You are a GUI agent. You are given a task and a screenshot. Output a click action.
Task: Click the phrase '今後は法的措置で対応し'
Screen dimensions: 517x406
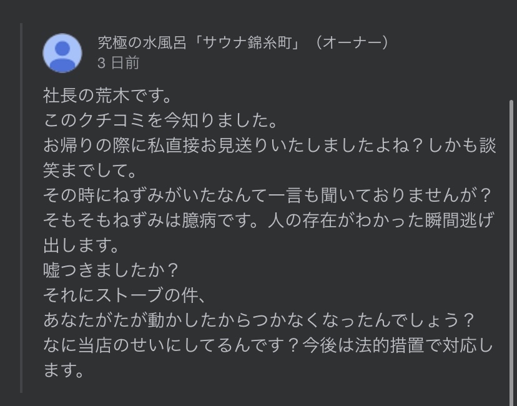tap(397, 345)
